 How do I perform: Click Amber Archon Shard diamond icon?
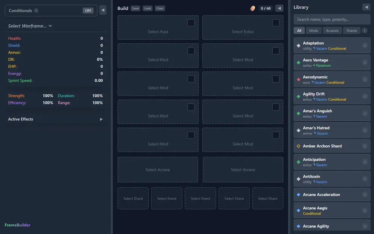point(298,146)
